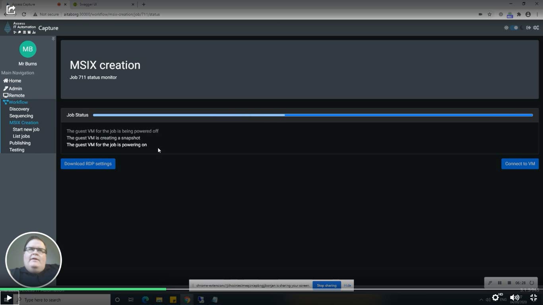Pin the Mr Burns user avatar
This screenshot has height=305, width=543.
[x=27, y=49]
